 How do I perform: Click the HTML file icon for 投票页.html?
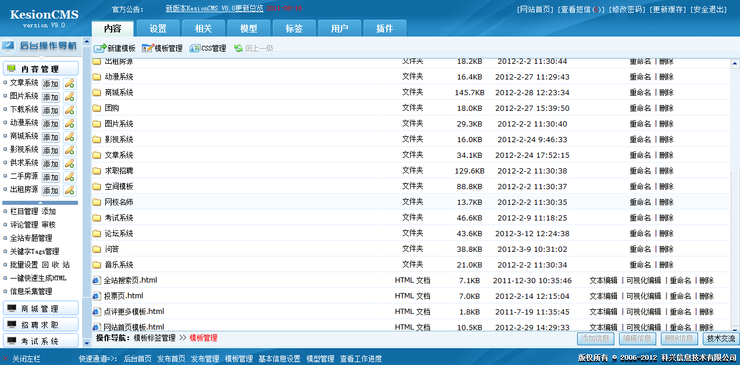97,296
